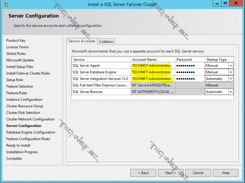Expand SQL Server Database Engine startup type
The height and width of the screenshot is (183, 245).
231,72
